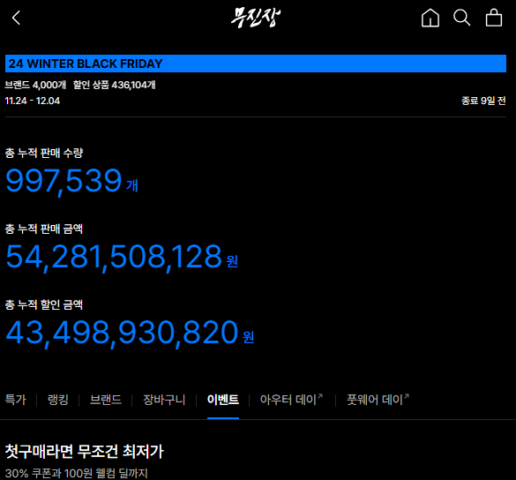Click the 총 누적 판매 수량 label
516x480 pixels.
coord(44,153)
